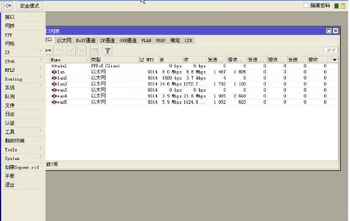Toggle the 隐藏密码 checkbox

coord(306,6)
